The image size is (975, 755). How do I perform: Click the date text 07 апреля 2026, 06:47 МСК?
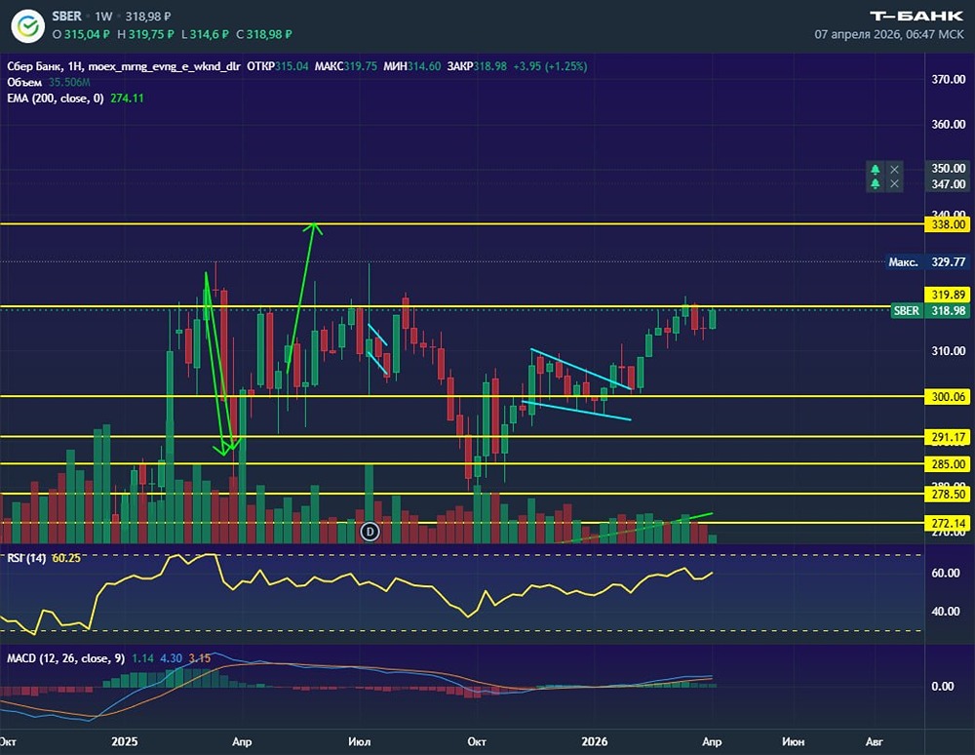click(889, 34)
